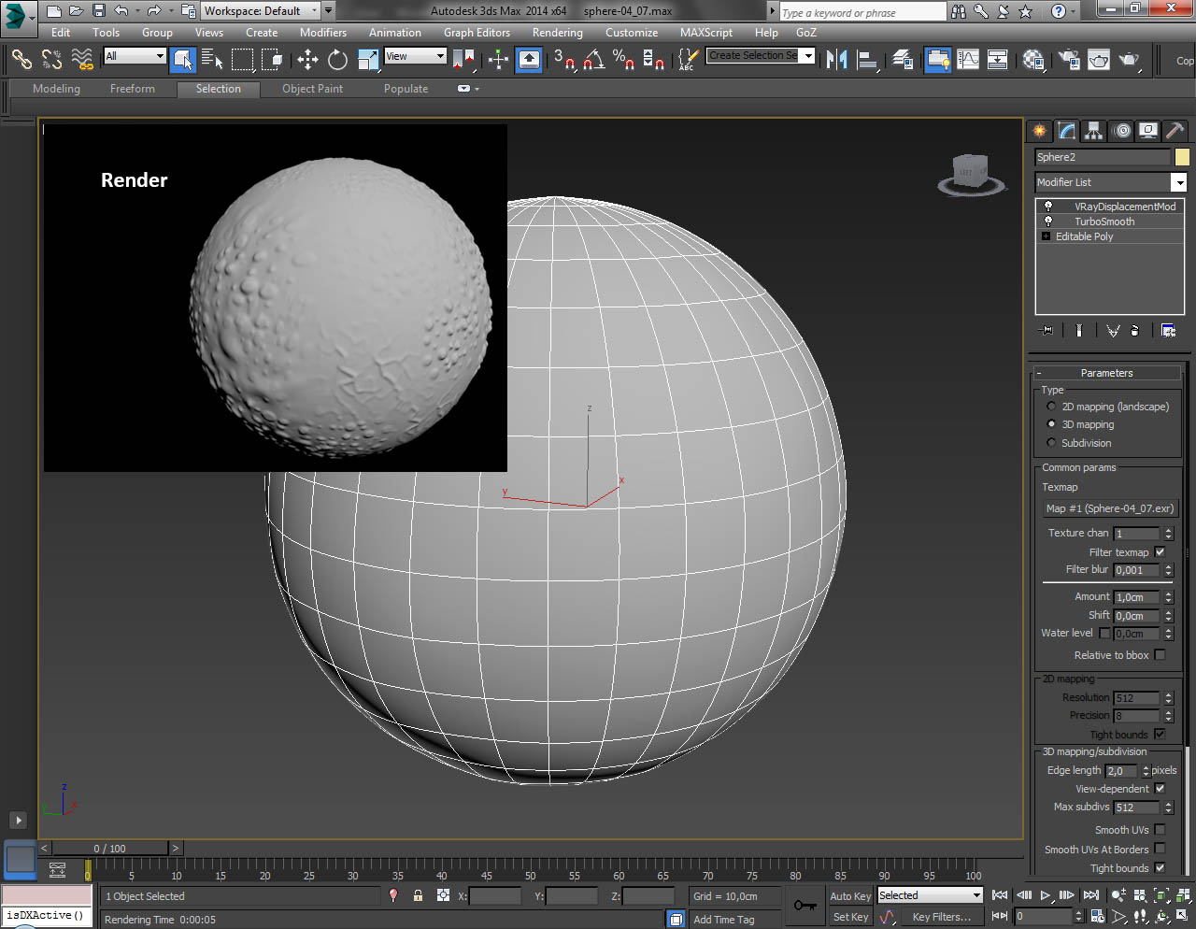Open reference coordinate View dropdown
Screen dimensions: 1196x929
415,56
